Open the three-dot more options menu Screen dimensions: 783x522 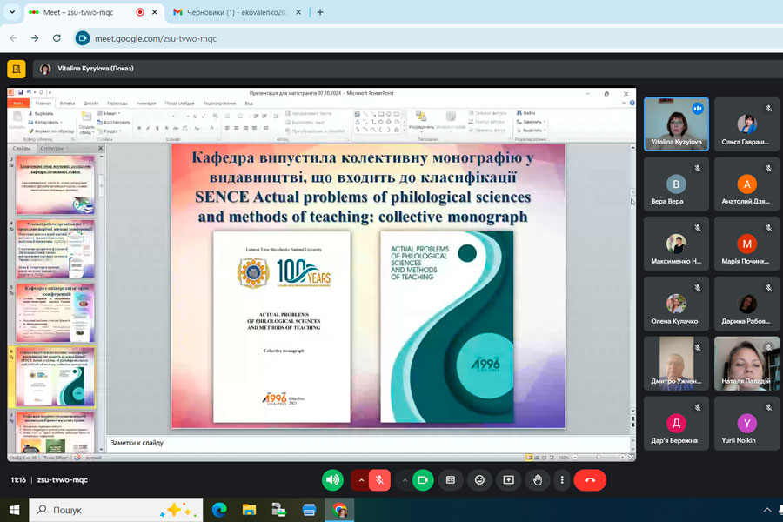pos(562,479)
